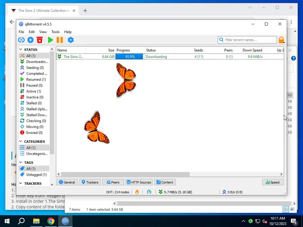Click the torrent list horizontal scrollbar
Viewport: 303px width, 227px height.
tap(125, 174)
